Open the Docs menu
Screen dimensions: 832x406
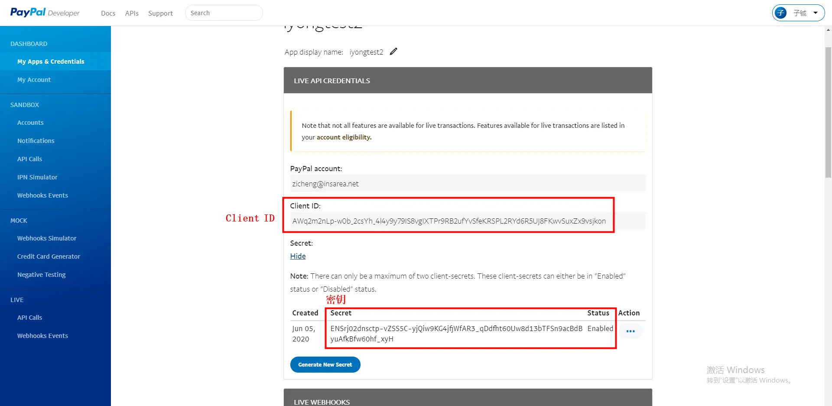[x=108, y=13]
